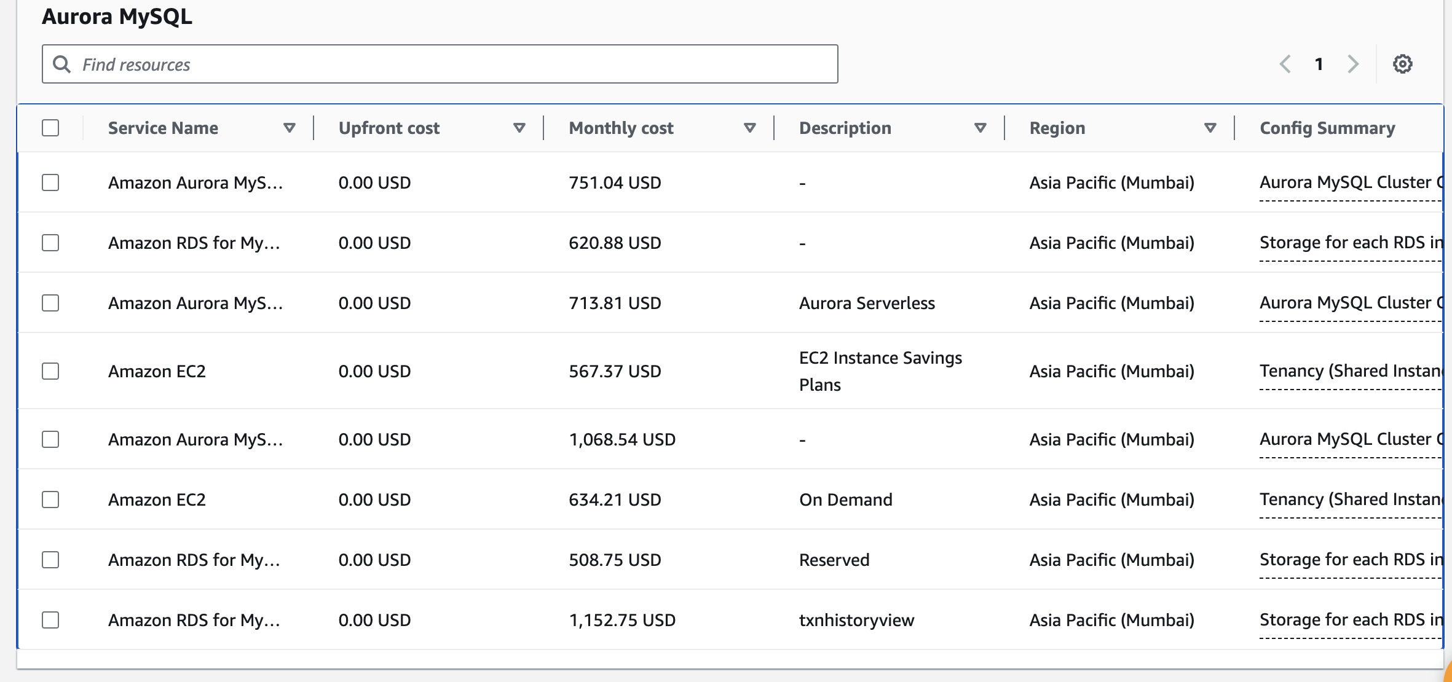Click Amazon RDS for My… name in txnhistoryview row
This screenshot has height=682, width=1452.
[194, 620]
